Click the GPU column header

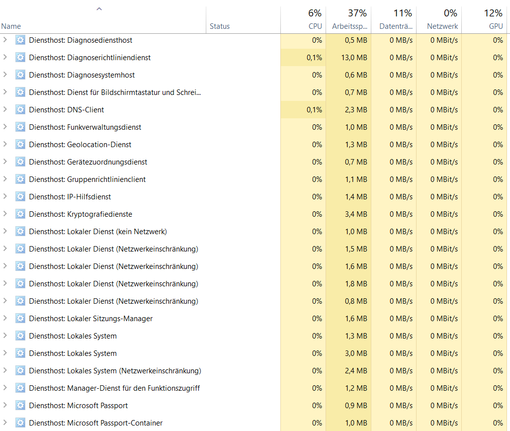[484, 19]
